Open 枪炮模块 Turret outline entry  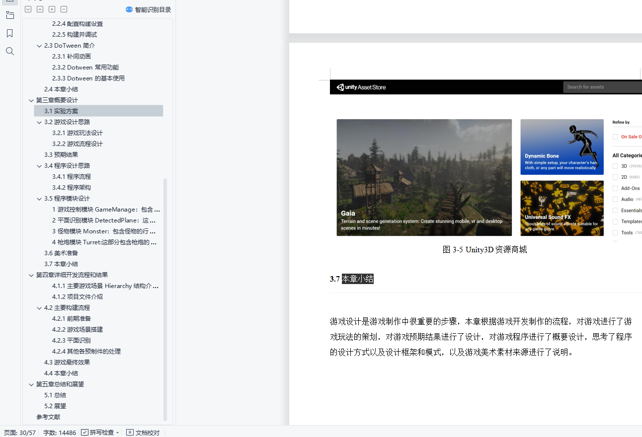[104, 242]
